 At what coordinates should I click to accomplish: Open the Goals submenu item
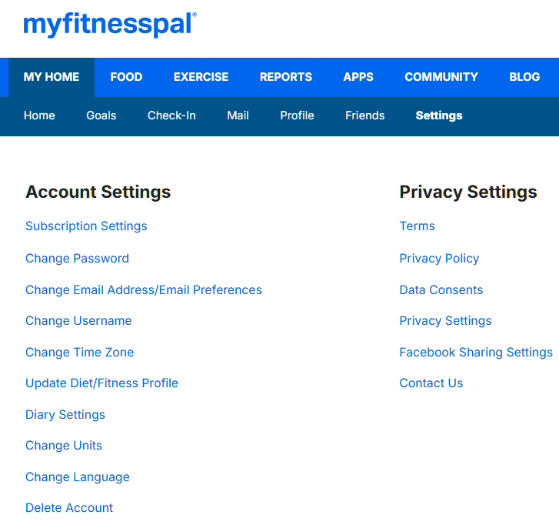point(101,115)
